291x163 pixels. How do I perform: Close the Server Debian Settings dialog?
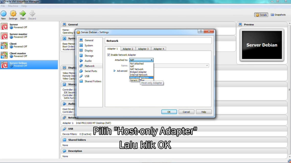pyautogui.click(x=209, y=31)
